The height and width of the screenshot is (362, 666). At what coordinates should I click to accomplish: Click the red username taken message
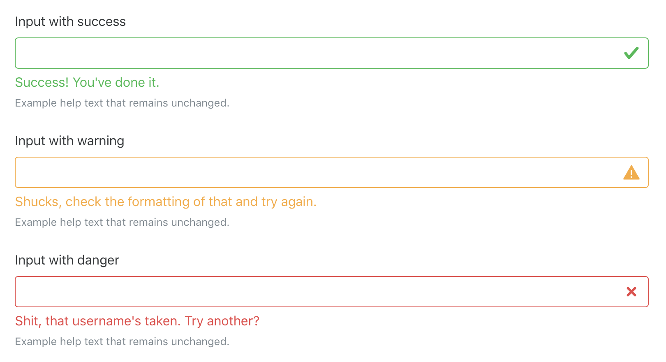tap(137, 321)
